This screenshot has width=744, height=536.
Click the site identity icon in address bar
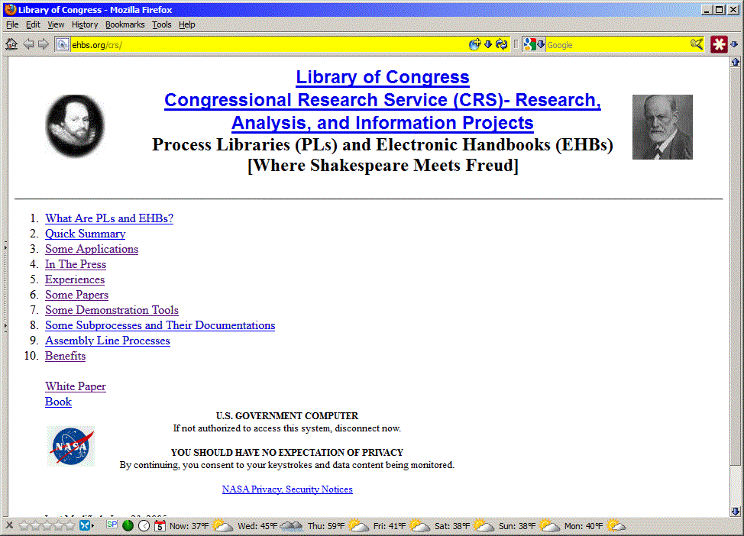pos(62,44)
